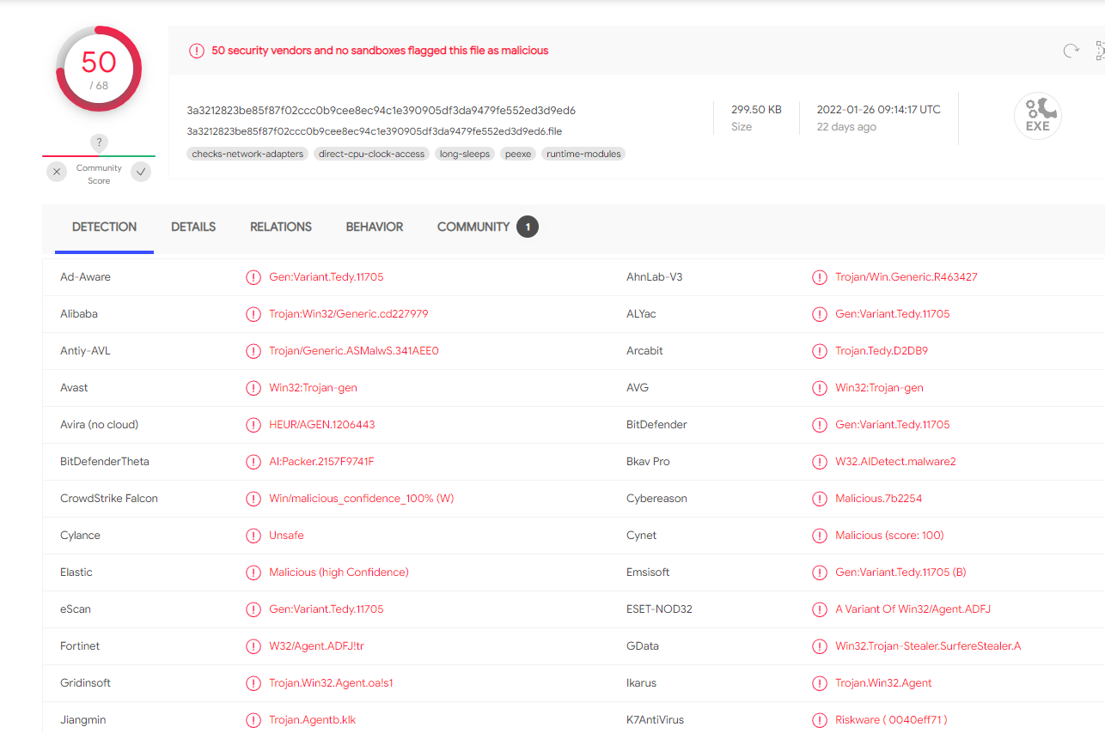
Task: Click the long-sleeps tag
Action: 465,154
